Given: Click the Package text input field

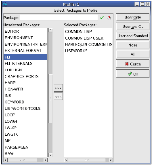Looking at the screenshot, I should 59,18.
